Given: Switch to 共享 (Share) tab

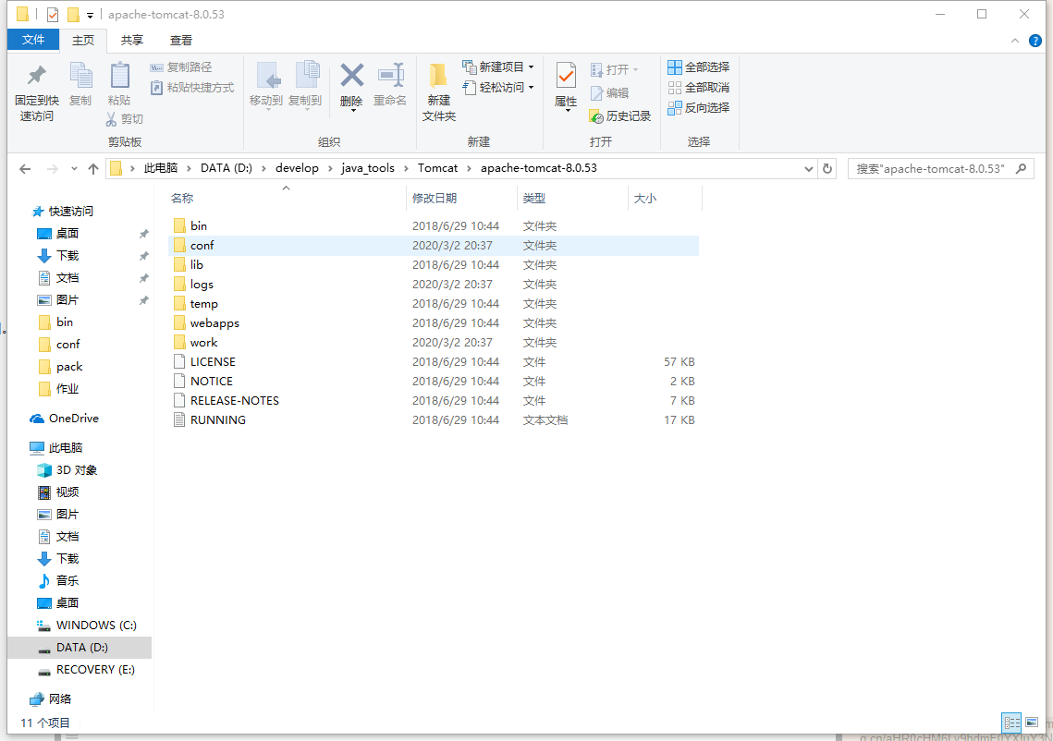Looking at the screenshot, I should coord(131,41).
